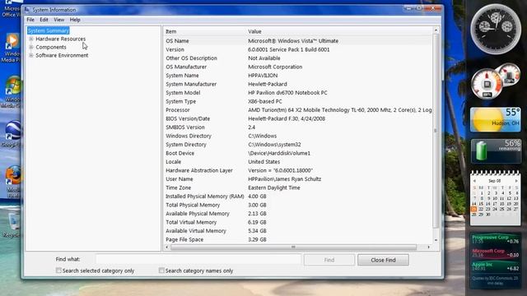Screen dimensions: 527x296
Task: Select the Total Virtual Memory row
Action: (298, 223)
